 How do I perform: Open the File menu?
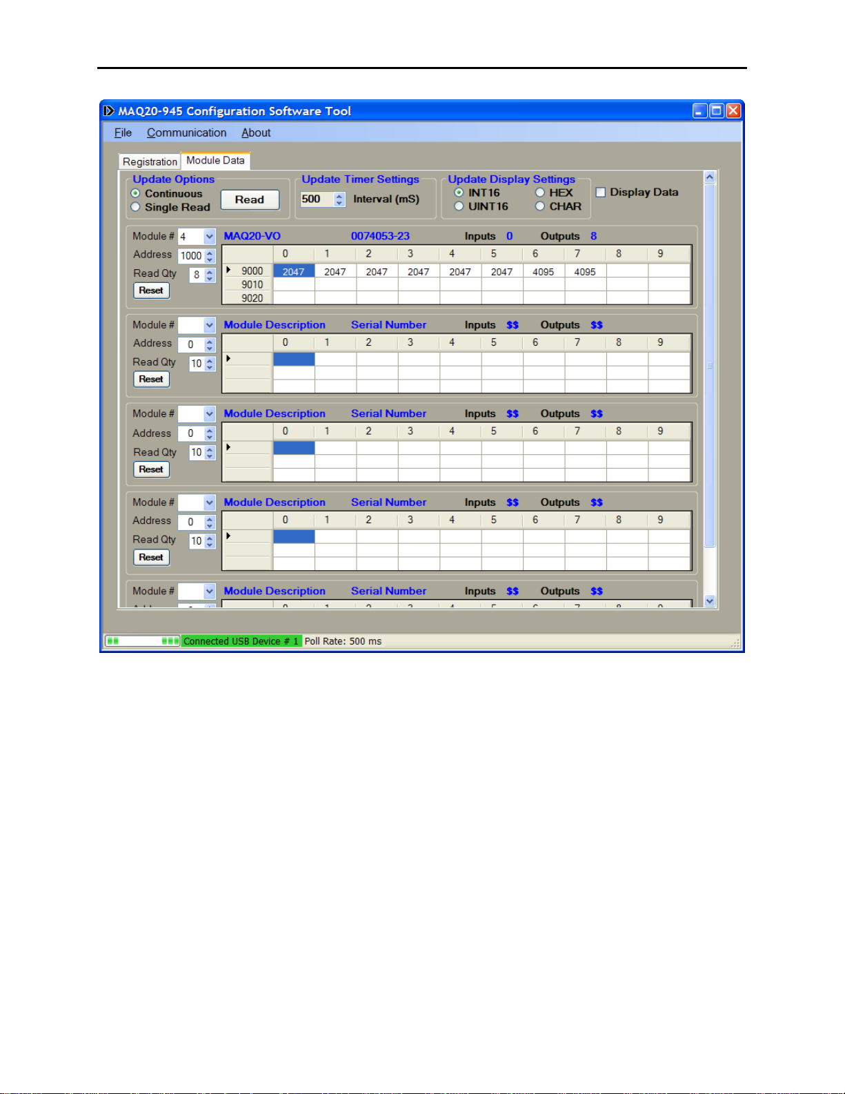click(x=123, y=133)
